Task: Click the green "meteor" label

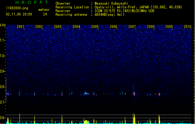Action: point(44,10)
